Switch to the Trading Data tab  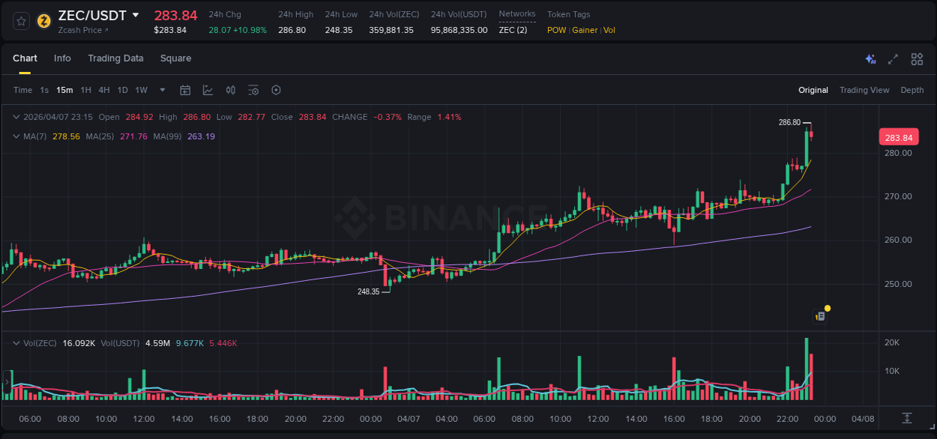(x=115, y=58)
